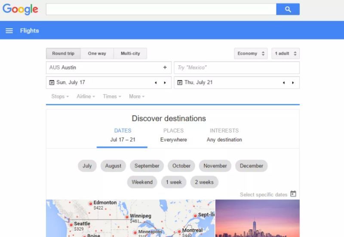This screenshot has width=344, height=237.
Task: Click the Thu, July 21 return field
Action: coord(237,83)
